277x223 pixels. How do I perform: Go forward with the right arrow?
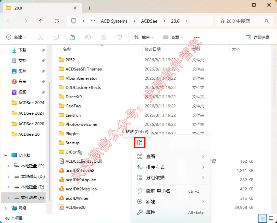[25, 21]
